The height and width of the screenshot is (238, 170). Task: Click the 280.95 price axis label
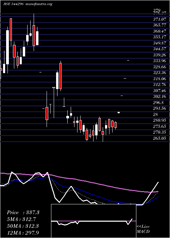coord(159,120)
